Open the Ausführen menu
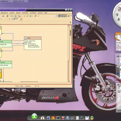This screenshot has width=121, height=121. tap(33, 13)
